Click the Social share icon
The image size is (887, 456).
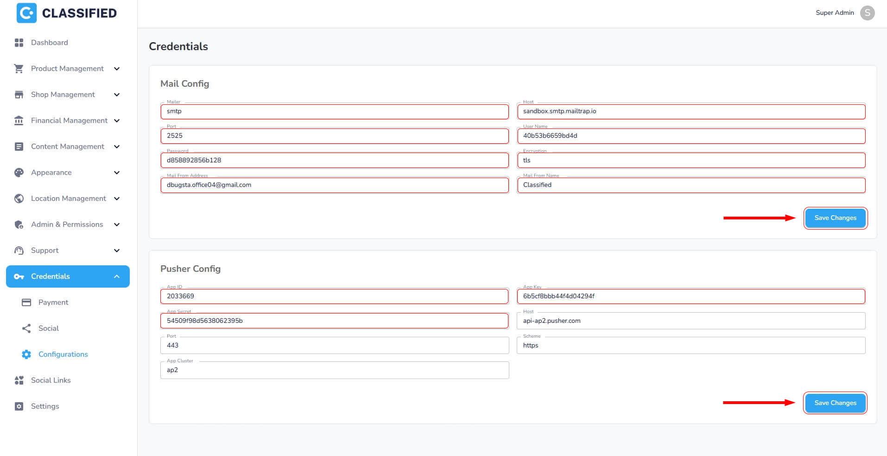pos(26,328)
